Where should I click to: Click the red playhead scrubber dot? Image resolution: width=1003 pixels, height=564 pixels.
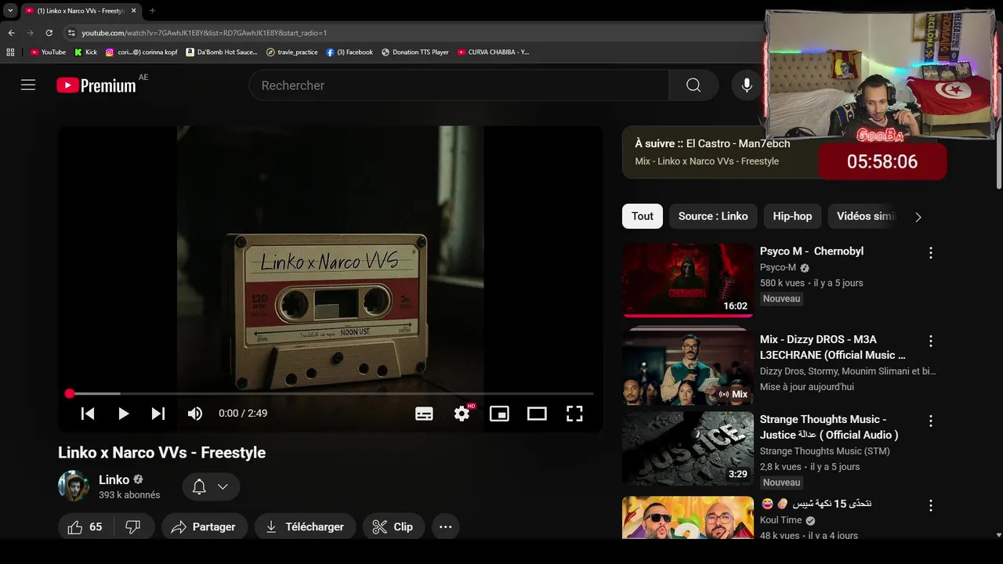point(70,393)
